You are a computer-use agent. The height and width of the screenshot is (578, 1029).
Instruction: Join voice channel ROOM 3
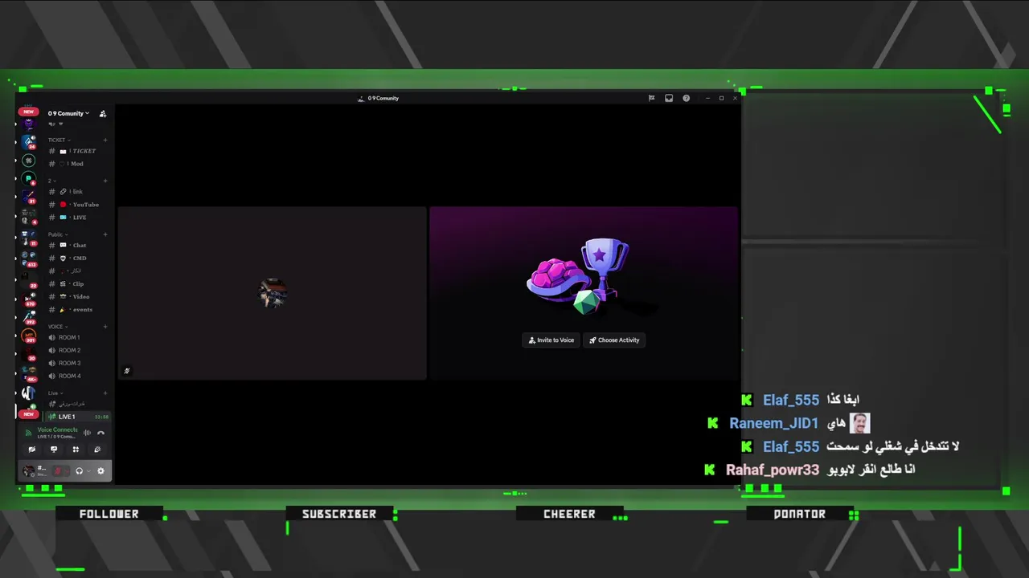point(78,364)
